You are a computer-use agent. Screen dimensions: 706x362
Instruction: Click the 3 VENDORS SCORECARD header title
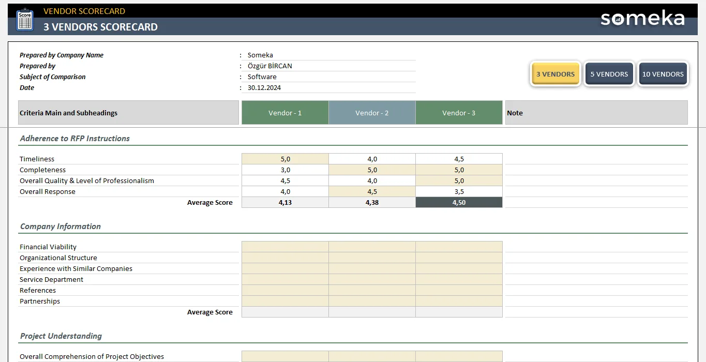100,27
